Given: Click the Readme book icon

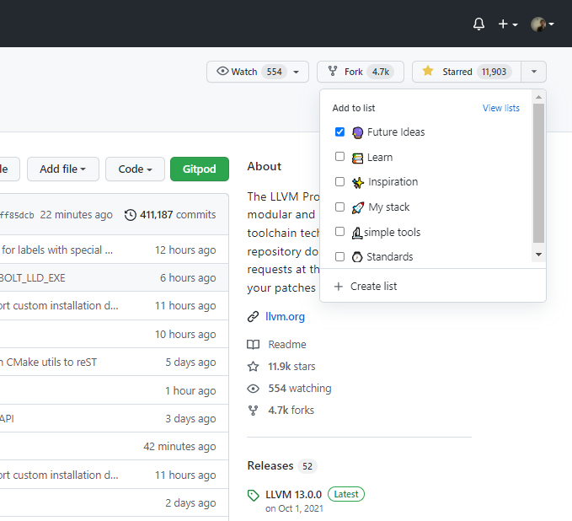Looking at the screenshot, I should (254, 344).
